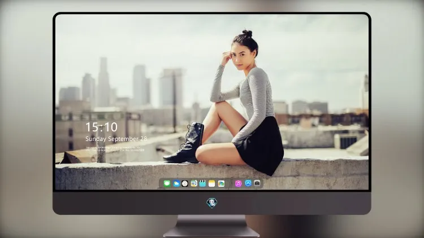The image size is (424, 238).
Task: Open the green Messages app in the dock
Action: 167,184
